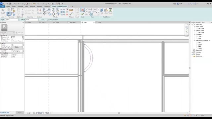Select the Align tool
The width and height of the screenshot is (212, 119).
pyautogui.click(x=45, y=10)
